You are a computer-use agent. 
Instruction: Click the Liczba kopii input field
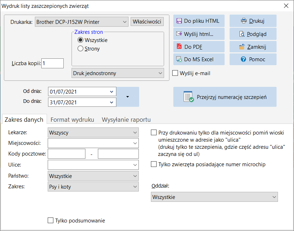point(53,63)
